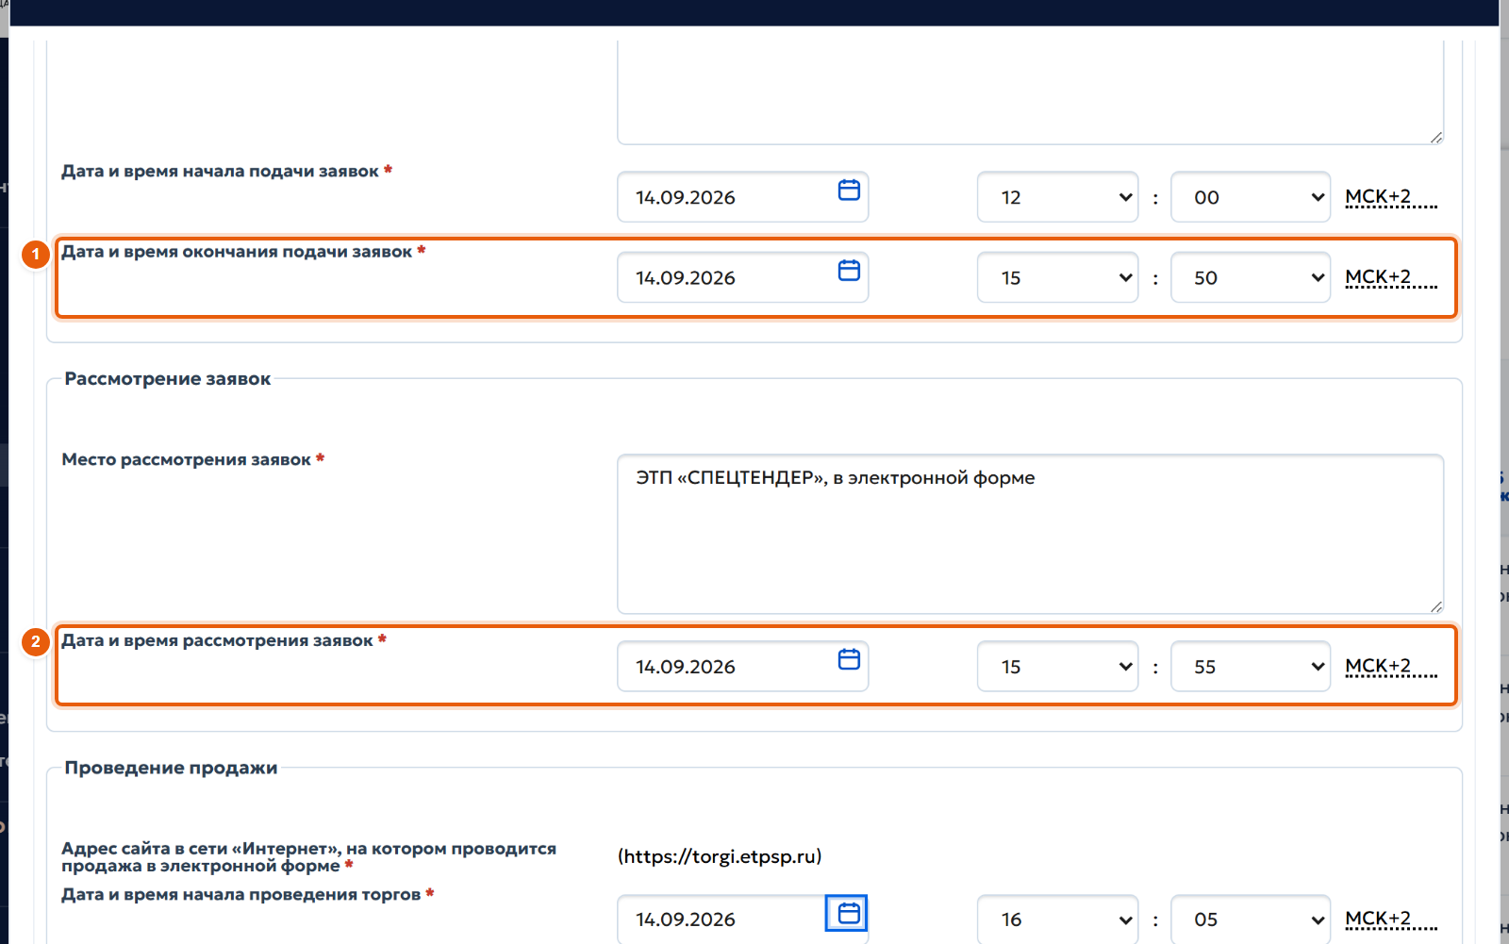The image size is (1509, 944).
Task: Click the 'Дата и время рассмотрения заявок' label
Action: (224, 640)
